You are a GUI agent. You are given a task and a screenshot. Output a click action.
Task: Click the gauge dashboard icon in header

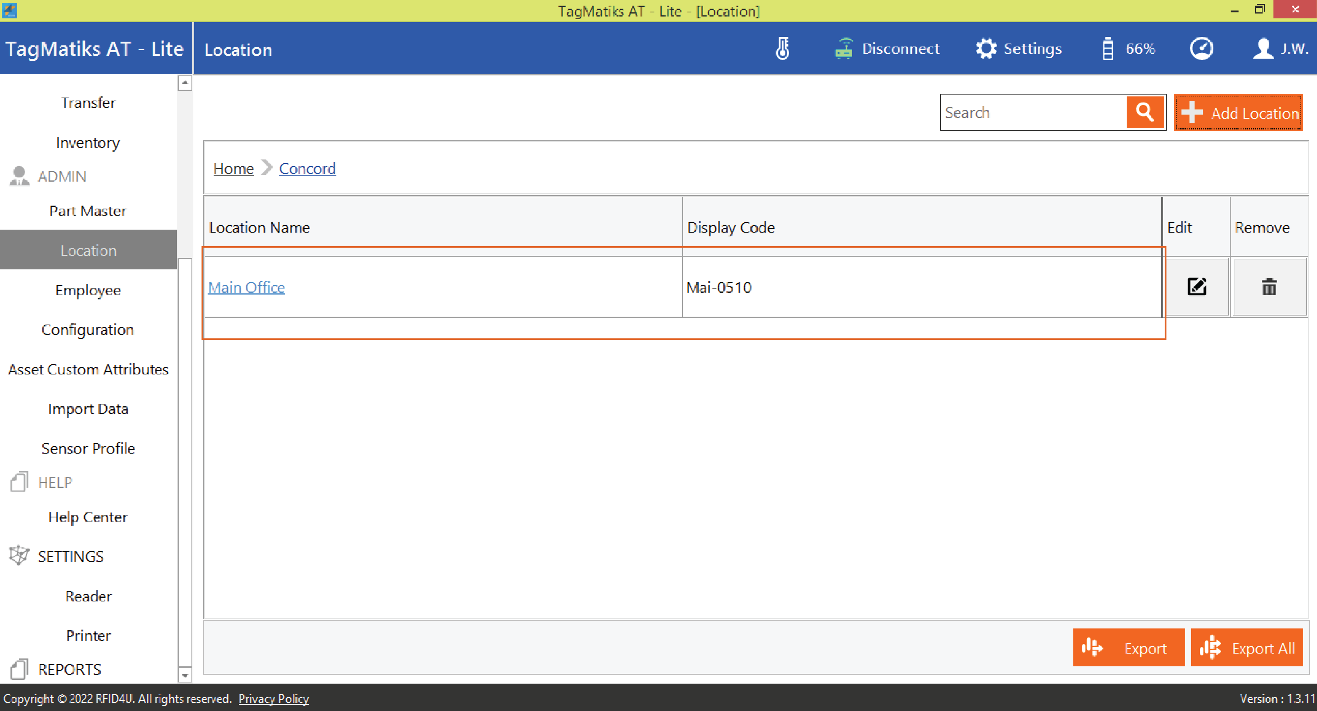pyautogui.click(x=1201, y=49)
